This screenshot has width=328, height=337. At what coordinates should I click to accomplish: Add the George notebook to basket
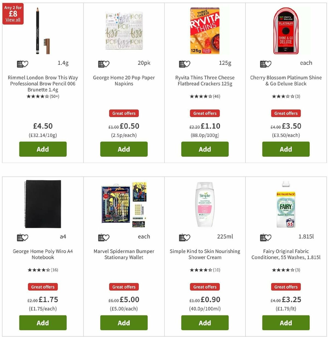(43, 323)
